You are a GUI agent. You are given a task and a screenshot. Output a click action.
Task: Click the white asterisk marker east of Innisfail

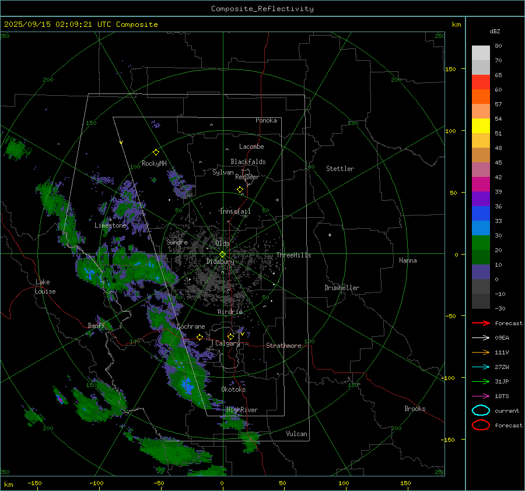tap(277, 200)
